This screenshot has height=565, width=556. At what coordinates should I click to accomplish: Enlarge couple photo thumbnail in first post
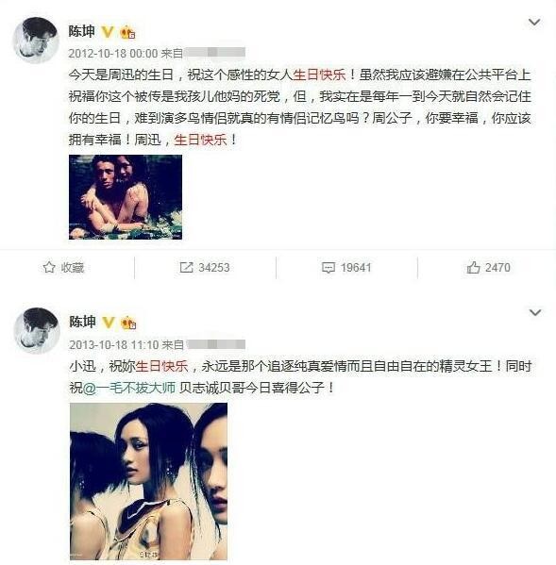[126, 197]
